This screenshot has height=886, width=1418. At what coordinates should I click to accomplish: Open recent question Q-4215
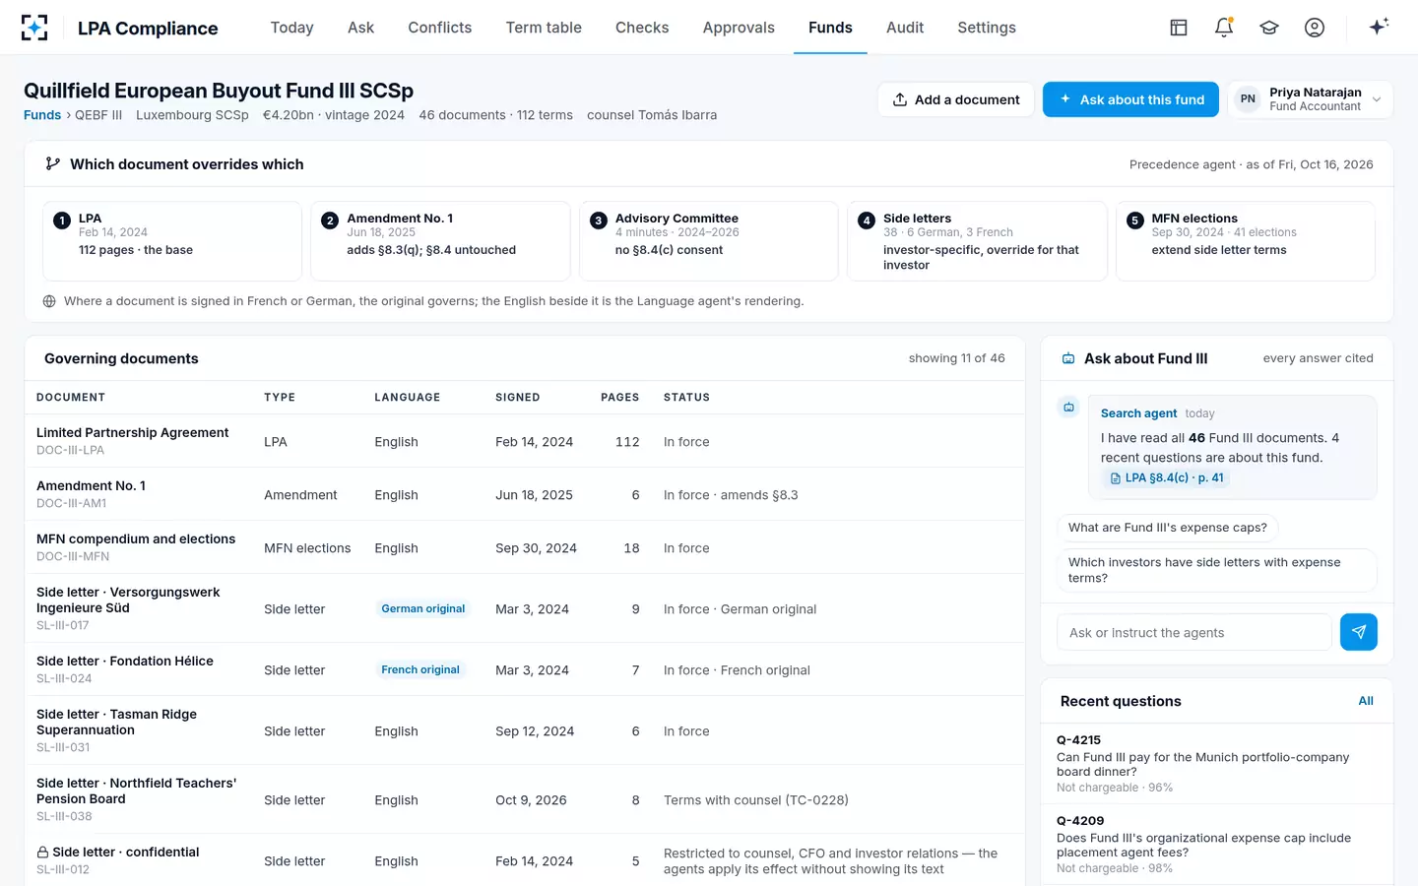click(x=1217, y=764)
